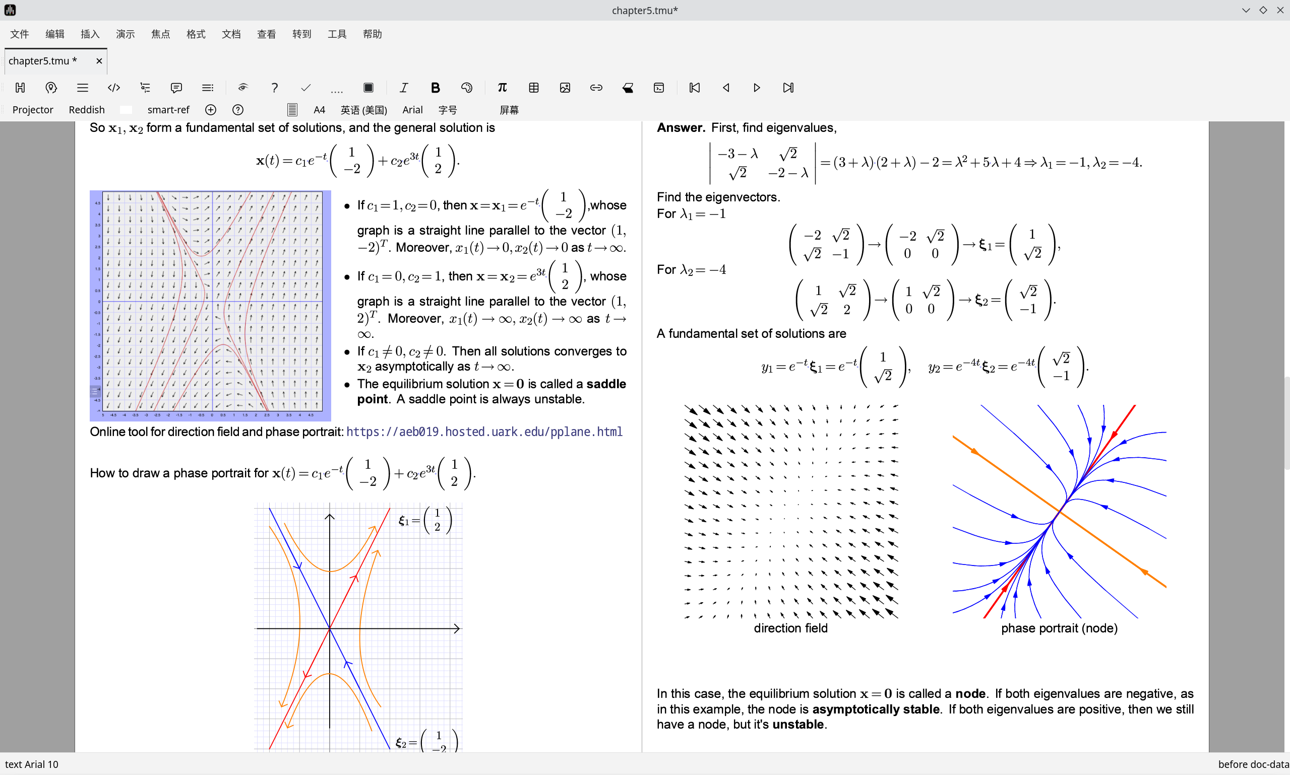Click the code tag icon
This screenshot has height=775, width=1290.
[113, 88]
